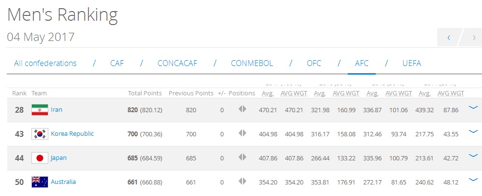The height and width of the screenshot is (196, 482).
Task: Go to previous ranking date arrow
Action: pyautogui.click(x=449, y=38)
